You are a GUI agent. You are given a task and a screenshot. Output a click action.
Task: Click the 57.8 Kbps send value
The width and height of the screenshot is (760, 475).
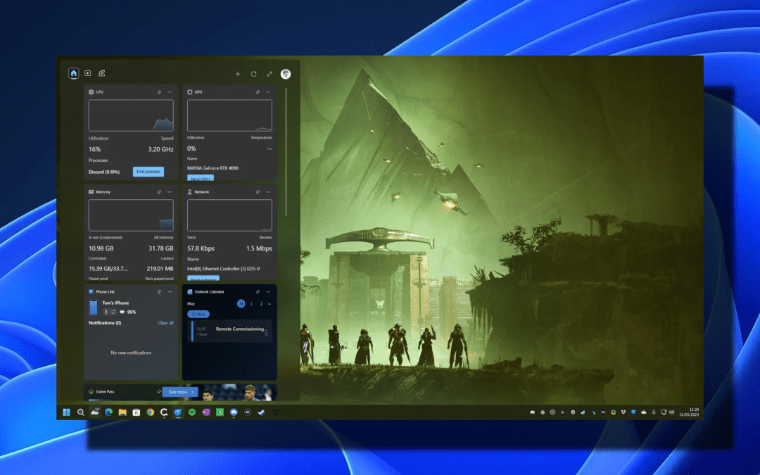click(x=201, y=248)
